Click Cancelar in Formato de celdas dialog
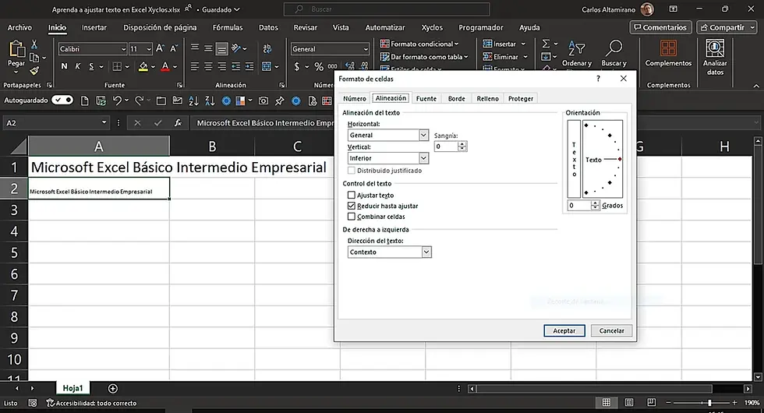Screen dimensions: 764x413 point(611,330)
